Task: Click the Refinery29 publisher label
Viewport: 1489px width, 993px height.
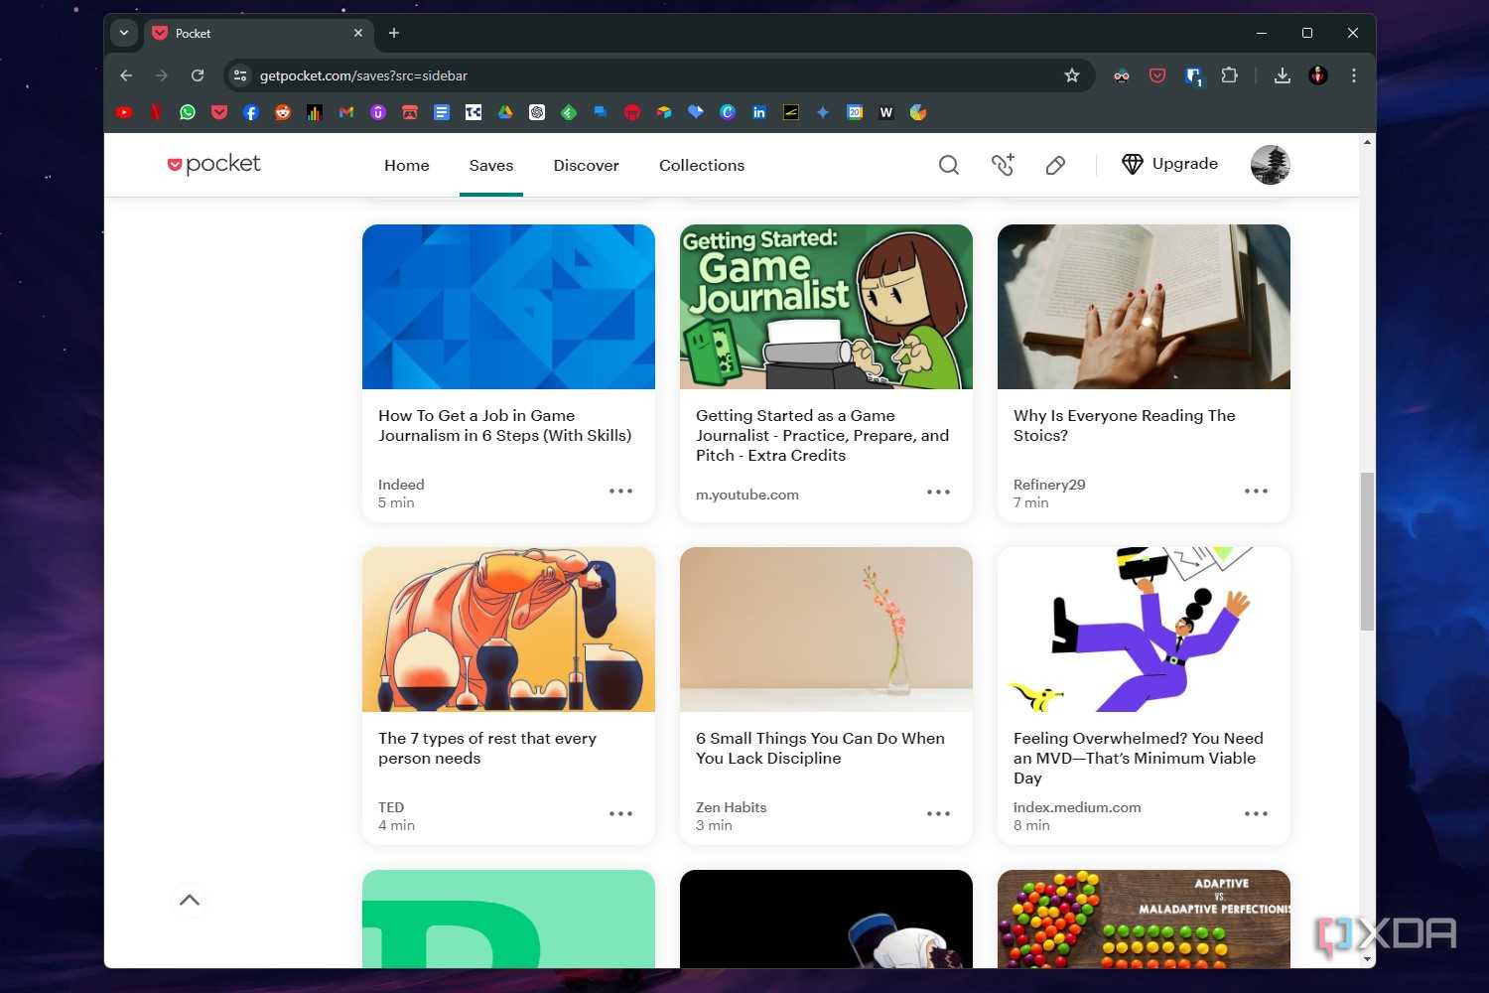Action: click(1049, 485)
